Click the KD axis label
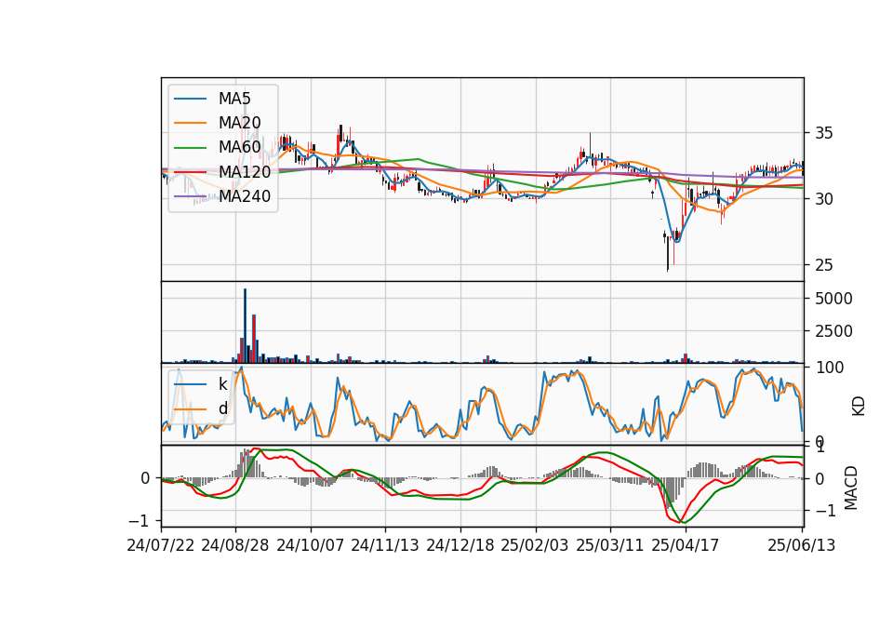Screen dimensions: 893x642 point(859,407)
